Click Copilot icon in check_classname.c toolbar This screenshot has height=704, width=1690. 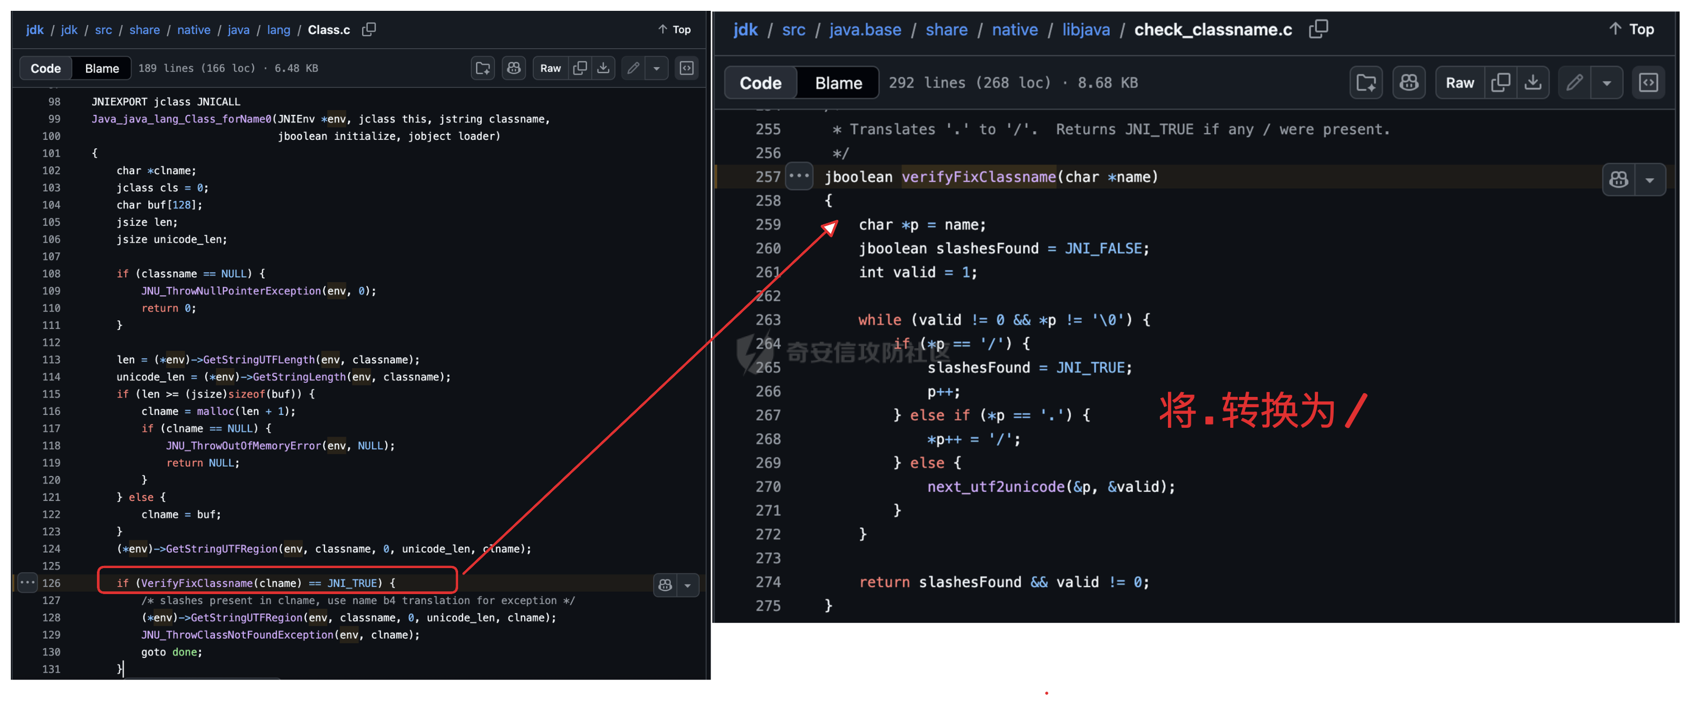point(1408,83)
